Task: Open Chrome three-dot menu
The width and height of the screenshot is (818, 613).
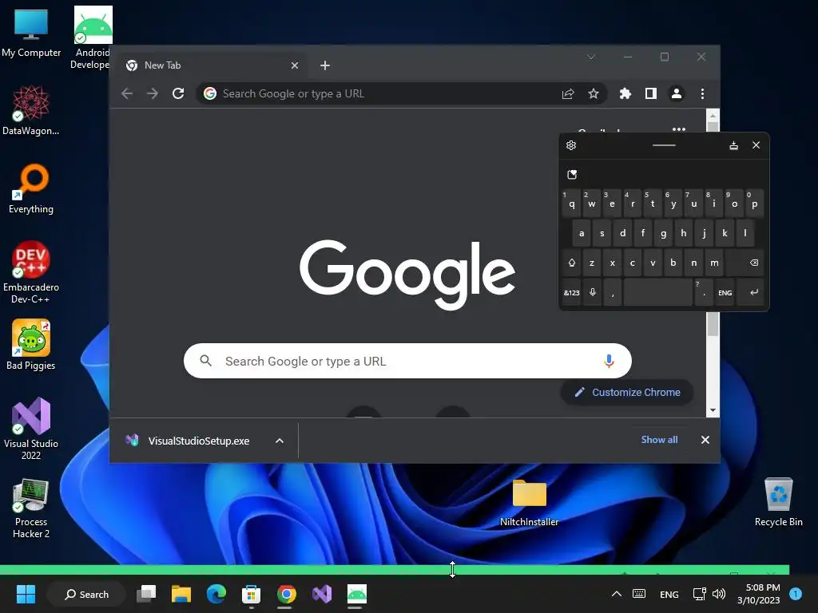Action: tap(702, 93)
